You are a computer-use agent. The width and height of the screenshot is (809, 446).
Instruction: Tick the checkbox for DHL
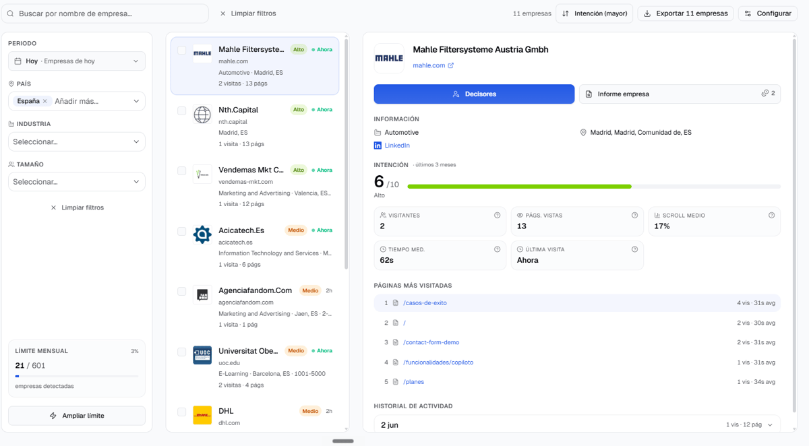[182, 412]
